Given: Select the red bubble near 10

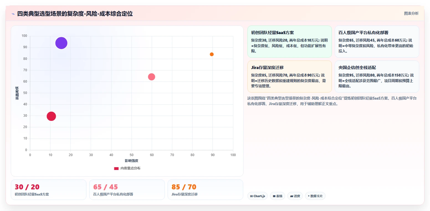Looking at the screenshot, I should [51, 116].
